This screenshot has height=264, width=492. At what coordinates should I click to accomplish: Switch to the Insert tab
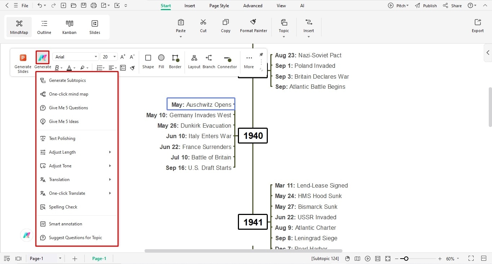pos(190,6)
